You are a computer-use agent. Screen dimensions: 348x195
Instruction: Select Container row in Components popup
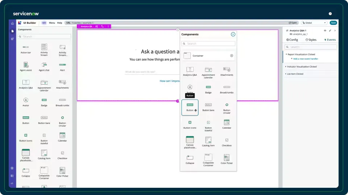(x=208, y=56)
